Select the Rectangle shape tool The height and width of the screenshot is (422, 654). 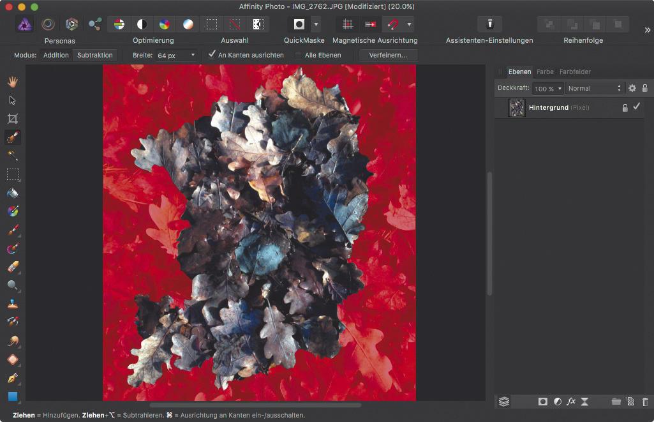coord(13,396)
